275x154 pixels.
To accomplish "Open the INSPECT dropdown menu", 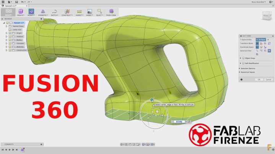I will [79, 15].
